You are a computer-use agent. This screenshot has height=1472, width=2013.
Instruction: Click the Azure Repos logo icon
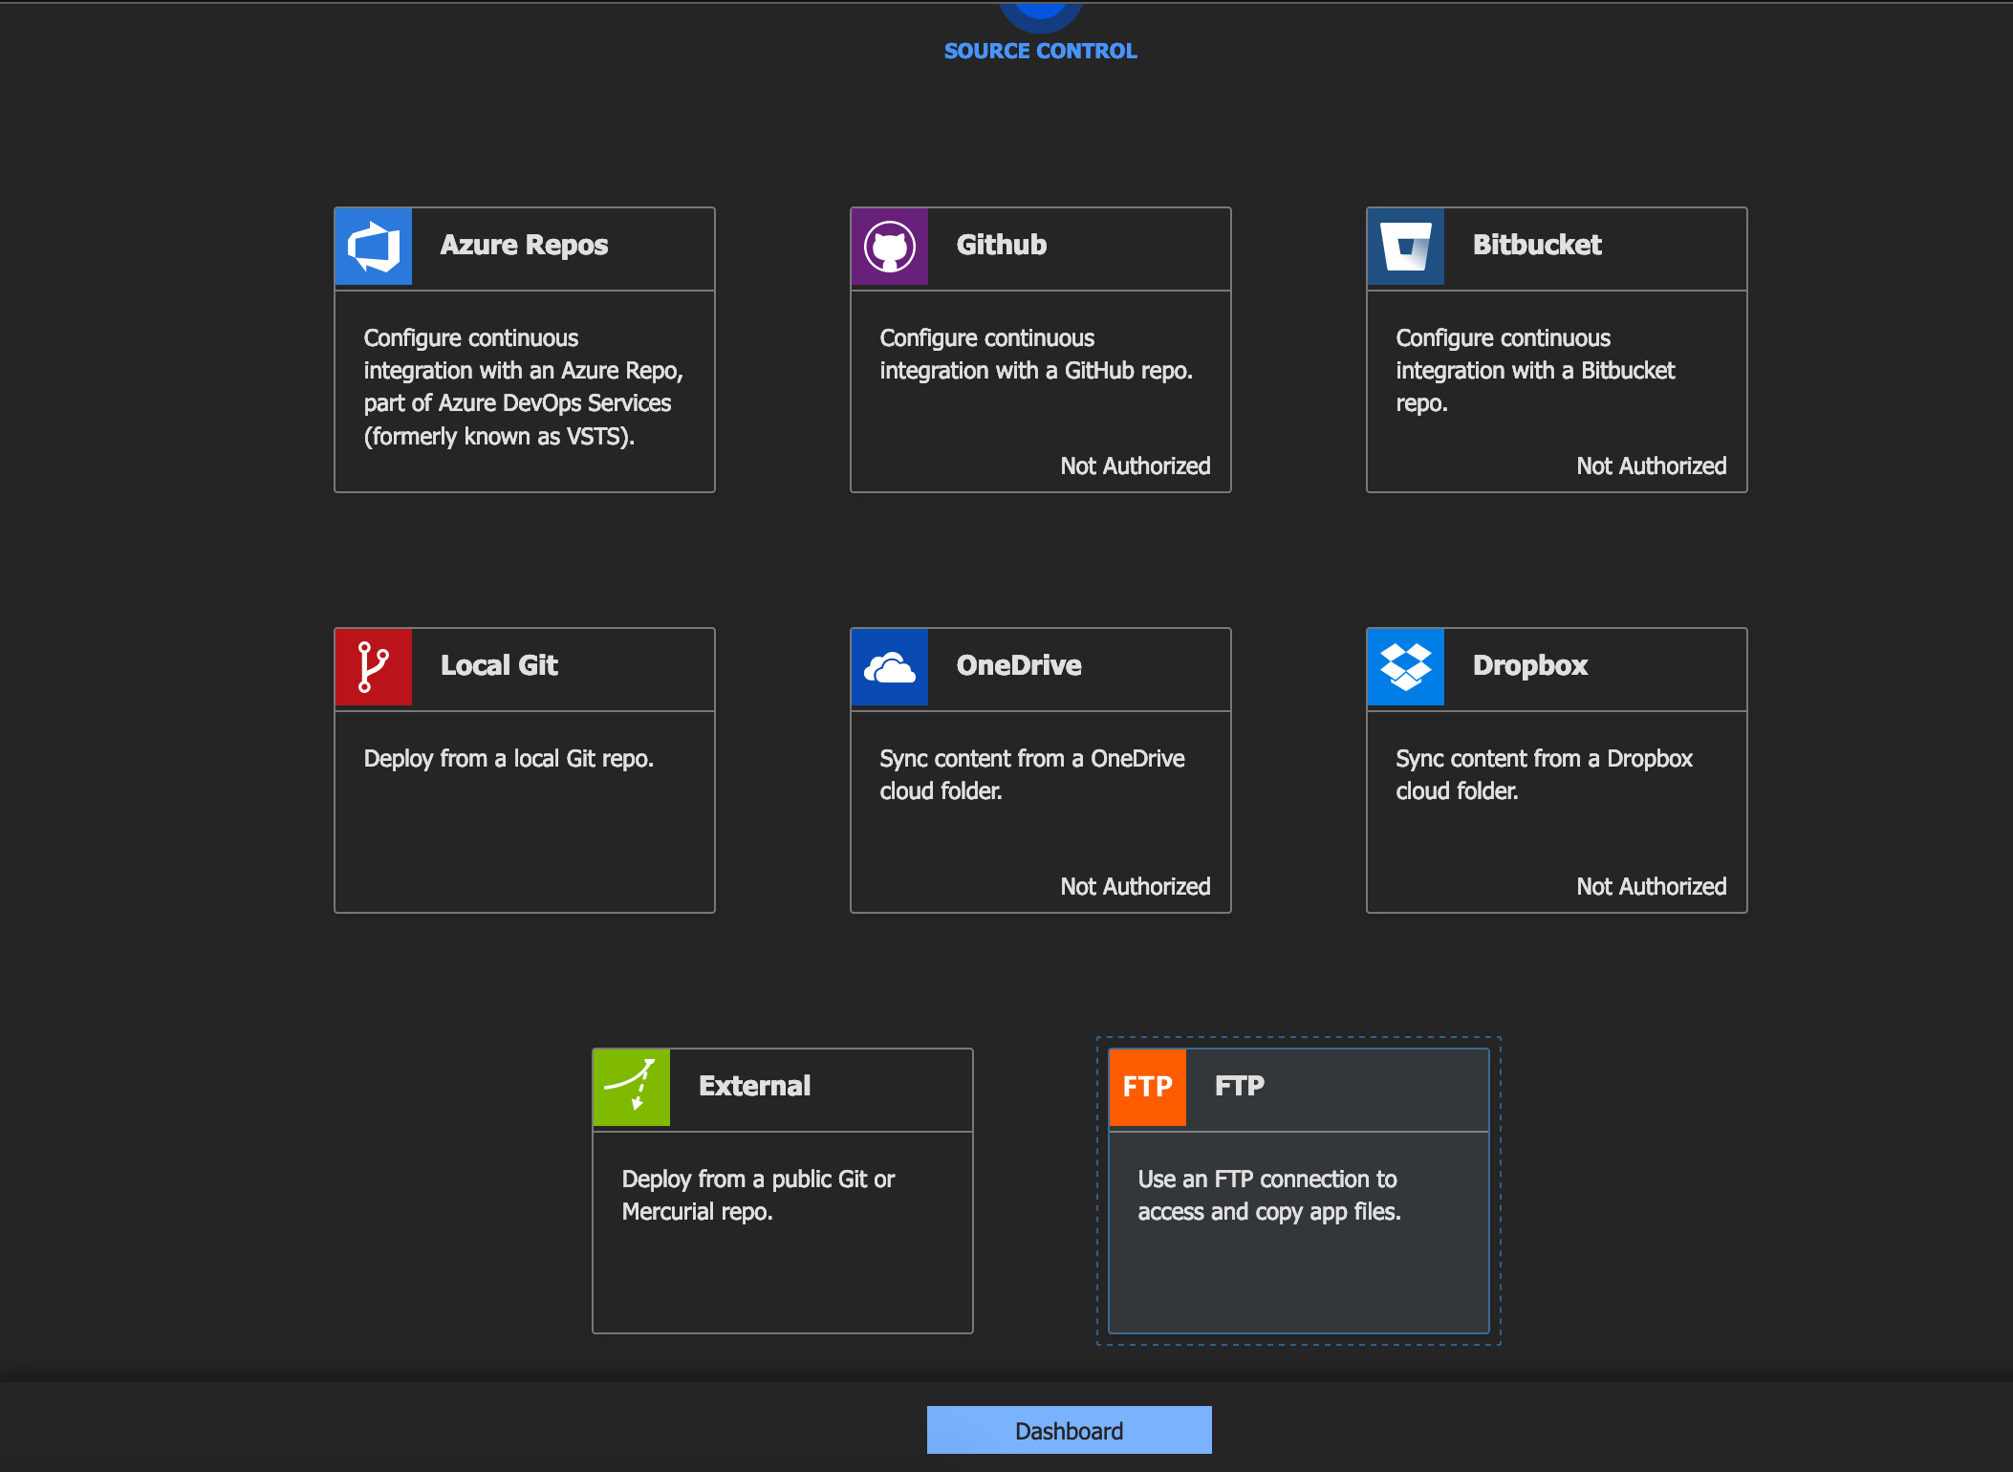click(374, 247)
